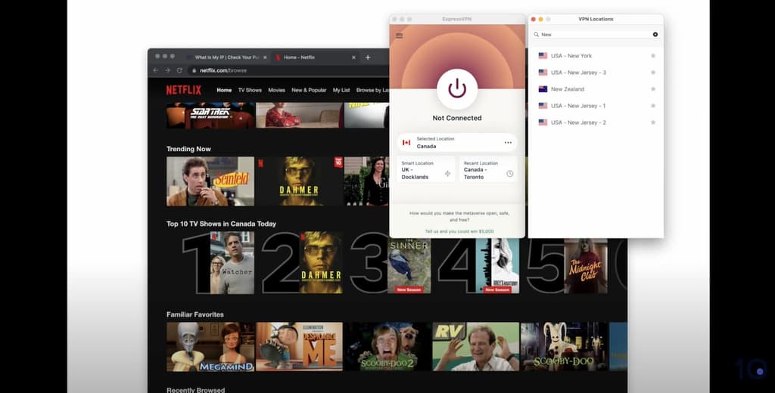Image resolution: width=775 pixels, height=393 pixels.
Task: Open The Watcher, ranked number 1
Action: click(x=232, y=263)
